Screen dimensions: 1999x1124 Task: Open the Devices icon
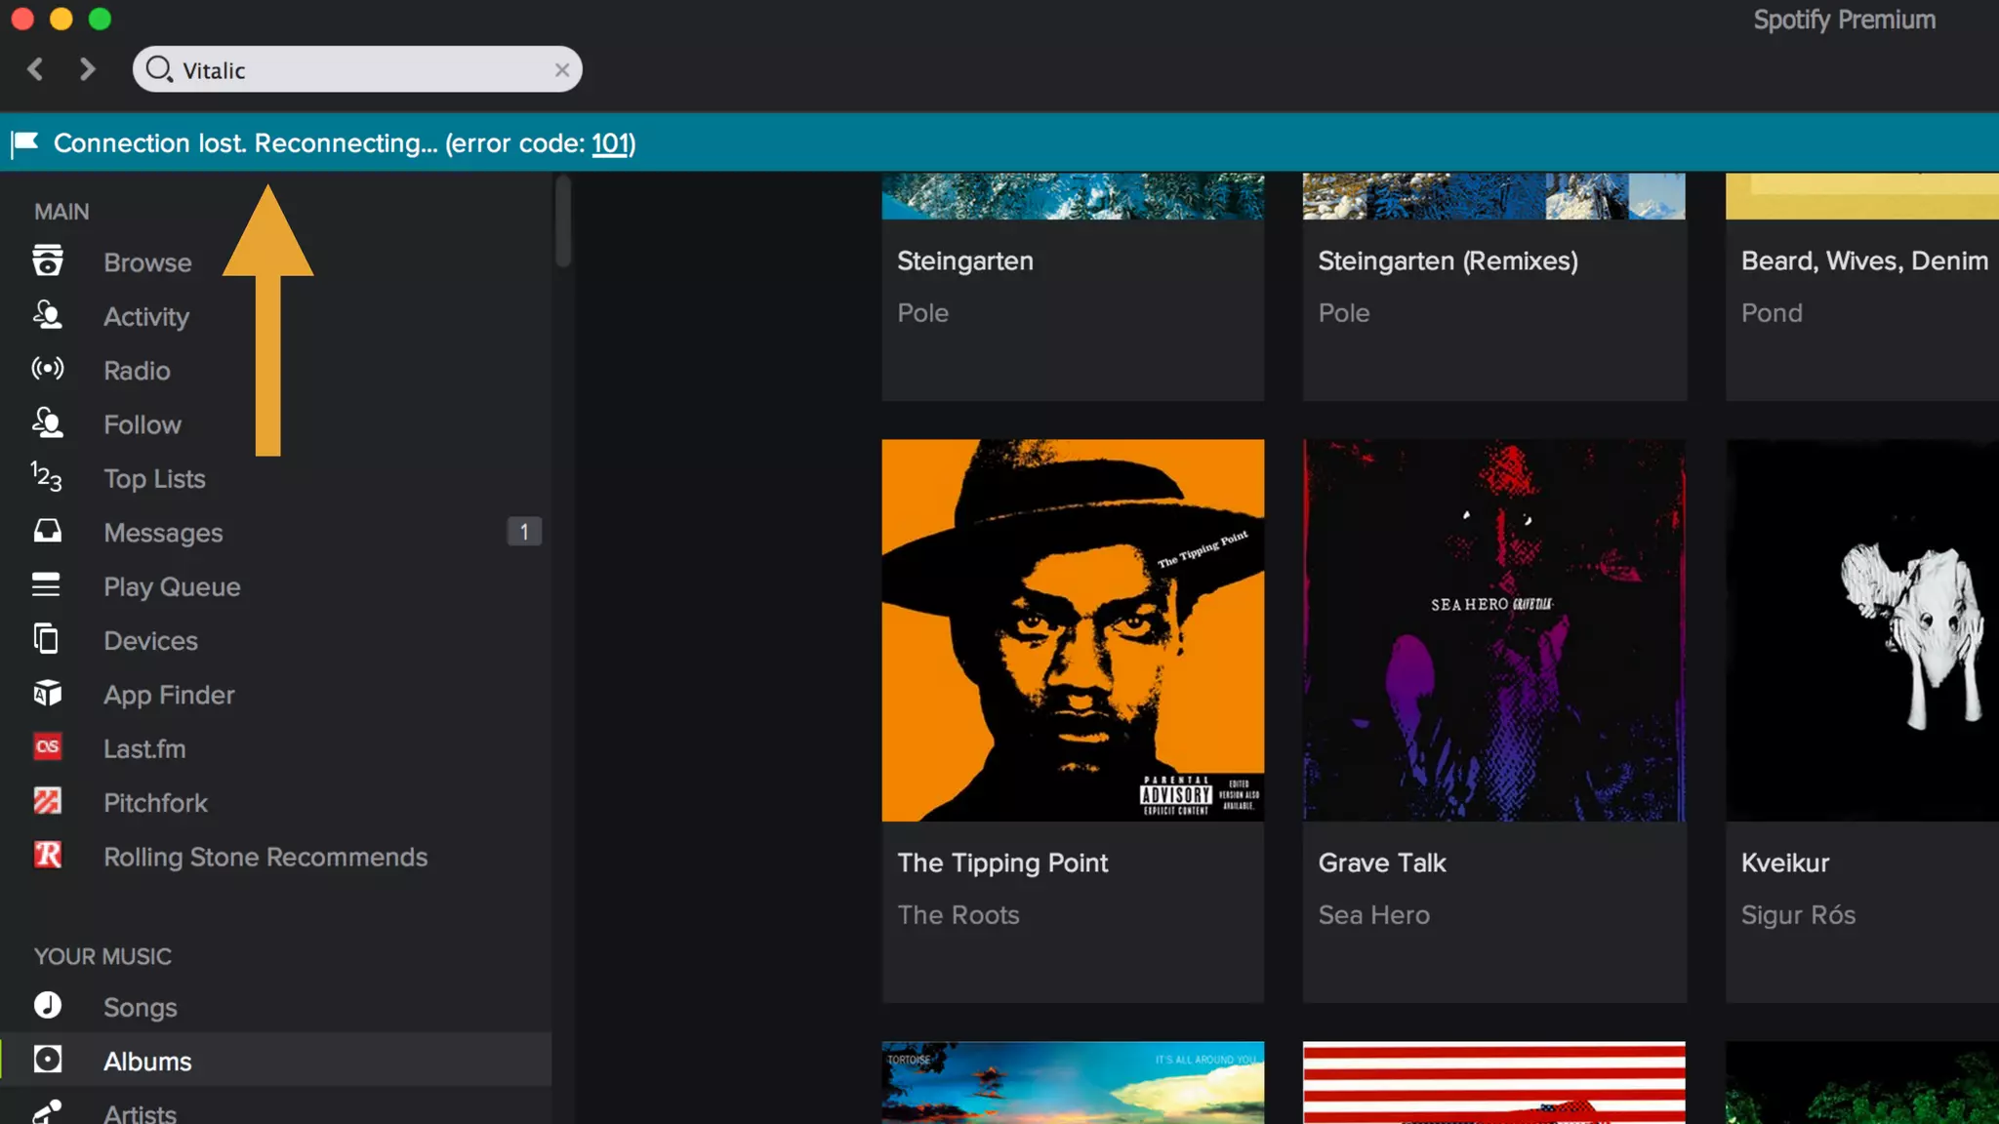pos(47,639)
